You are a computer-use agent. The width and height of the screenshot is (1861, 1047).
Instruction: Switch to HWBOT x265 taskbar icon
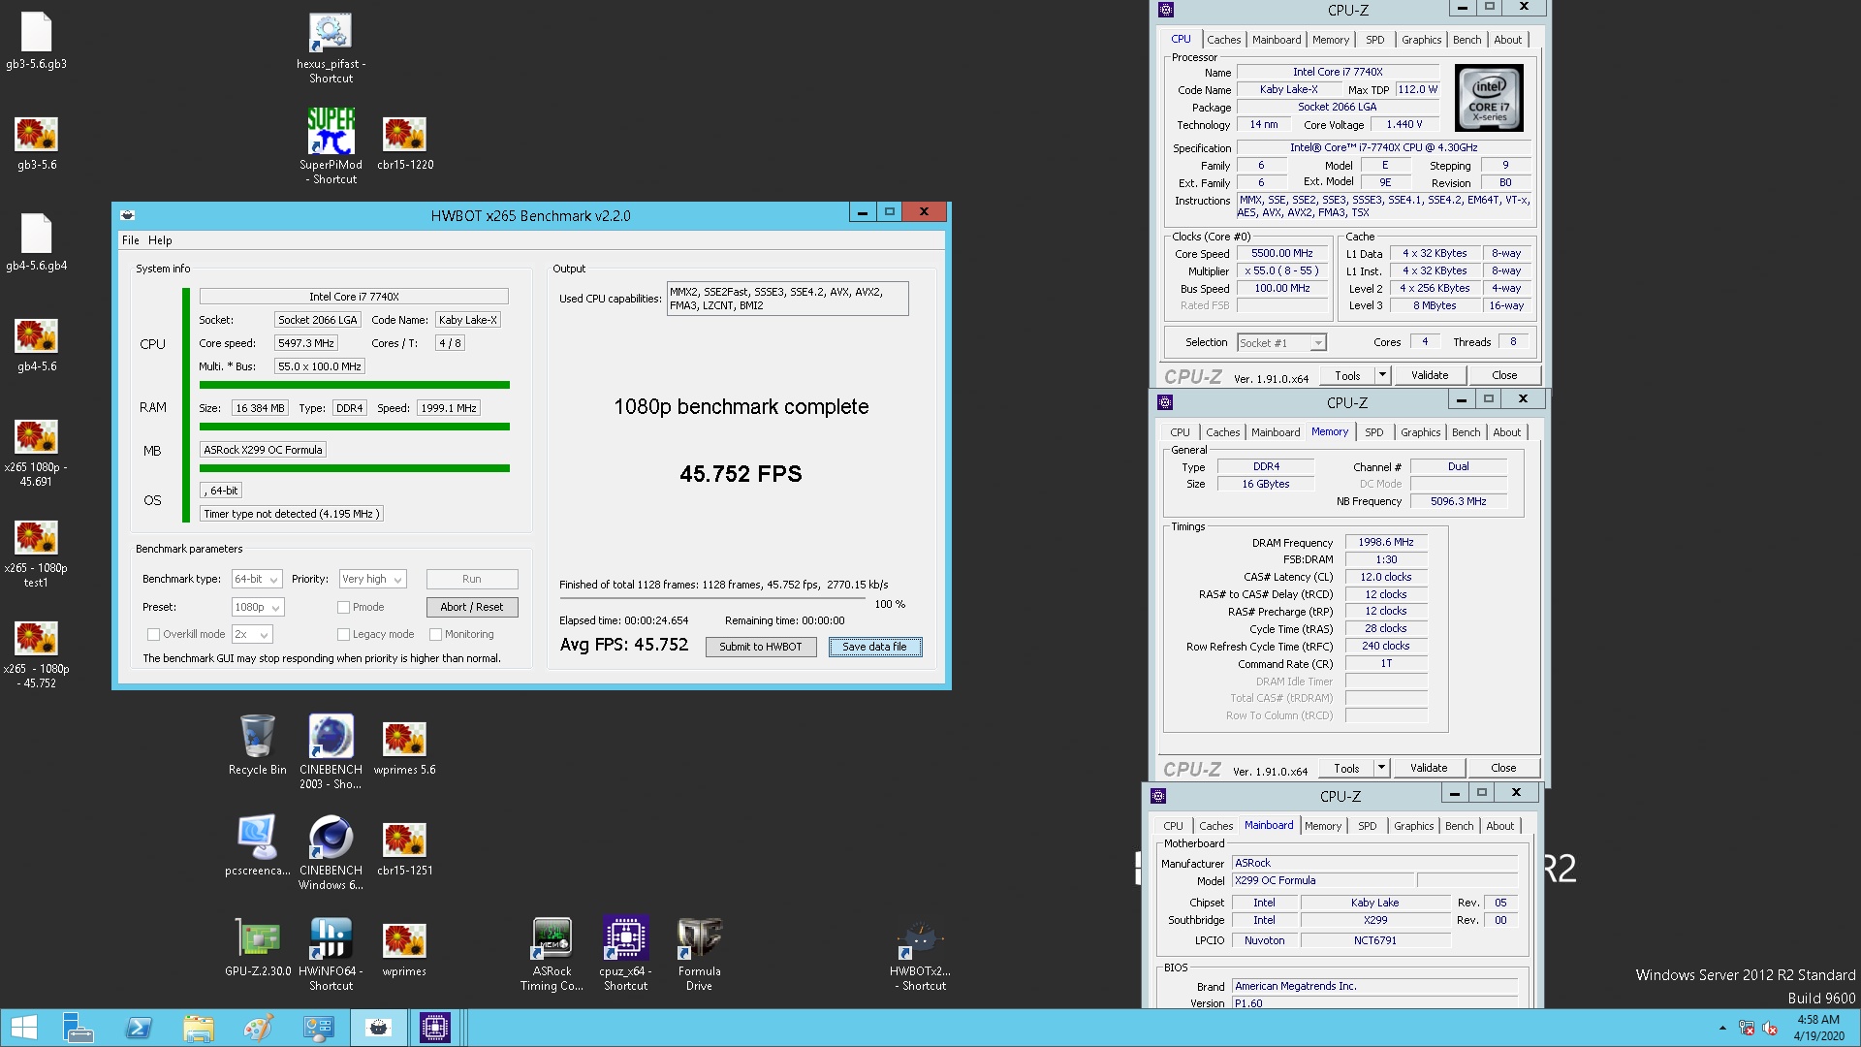(x=378, y=1028)
